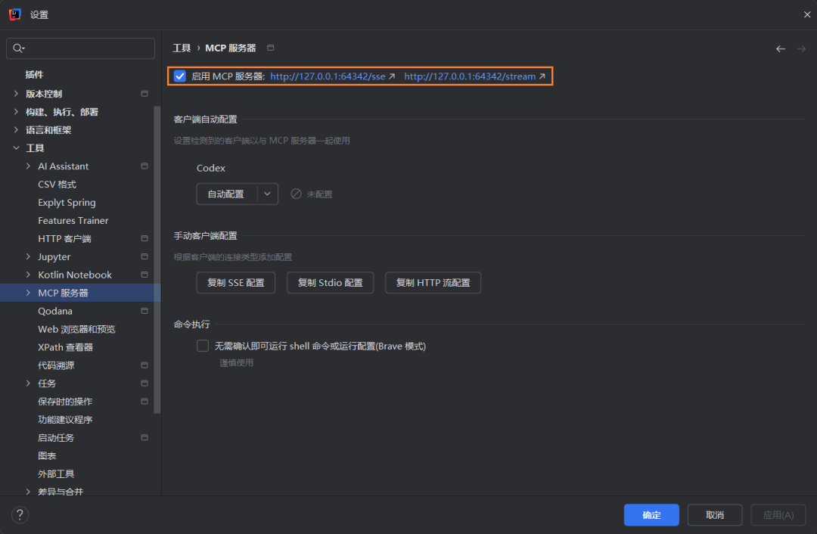Image resolution: width=817 pixels, height=534 pixels.
Task: Select XPath 查看器 settings page
Action: coord(65,347)
